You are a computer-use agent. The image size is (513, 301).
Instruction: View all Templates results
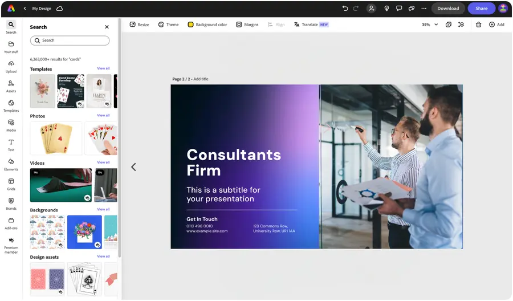coord(103,68)
